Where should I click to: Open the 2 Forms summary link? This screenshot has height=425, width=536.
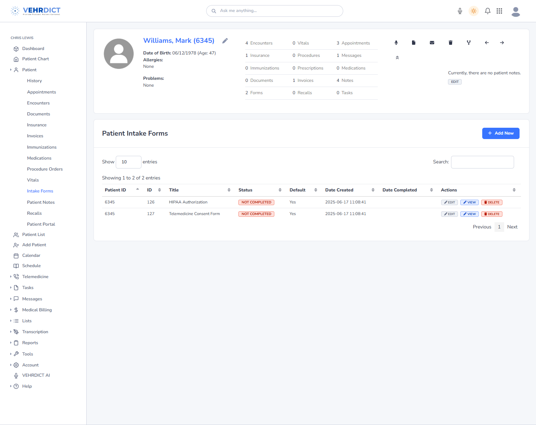click(x=254, y=93)
